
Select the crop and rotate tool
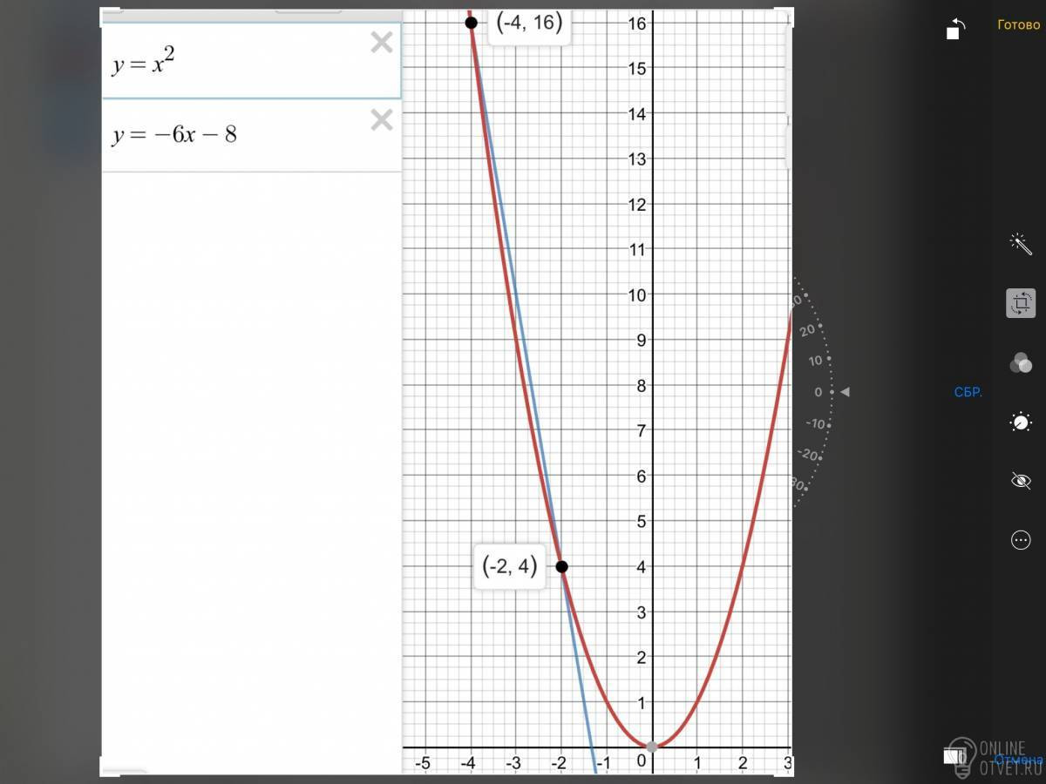point(1021,303)
